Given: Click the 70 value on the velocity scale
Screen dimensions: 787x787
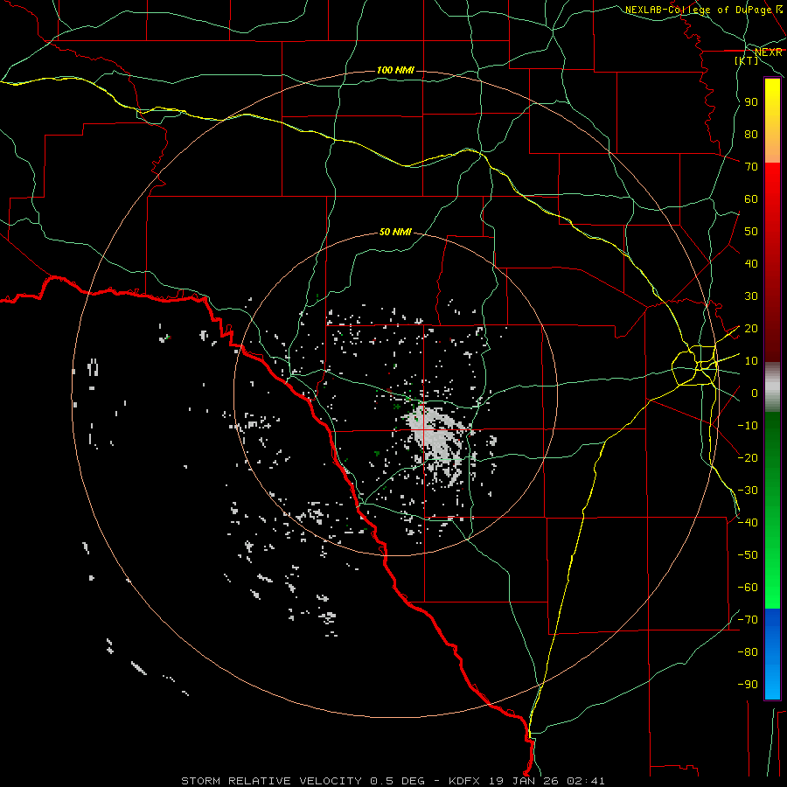Looking at the screenshot, I should tap(751, 167).
